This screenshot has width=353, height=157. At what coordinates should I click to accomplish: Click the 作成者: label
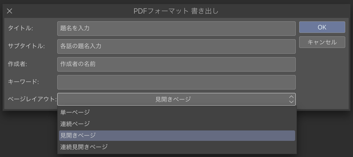click(17, 64)
